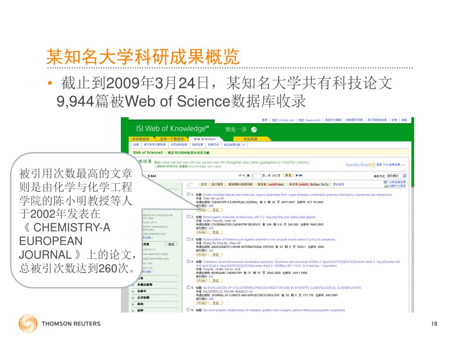Open Links for the CLUSTERING PROCEDURES article
455x341 pixels.
[202, 303]
